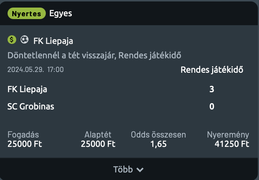Click the Fogadás 25000 Ft value

pyautogui.click(x=25, y=144)
